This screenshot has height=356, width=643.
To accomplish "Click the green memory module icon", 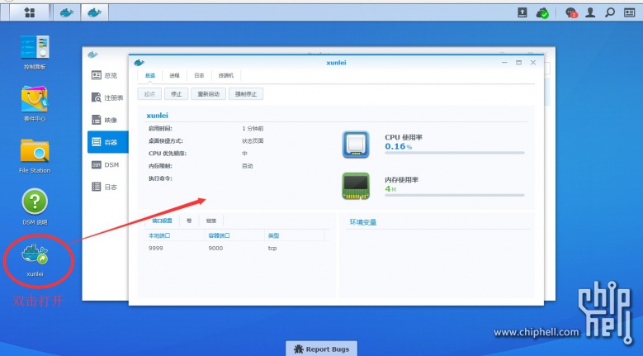I will 356,186.
